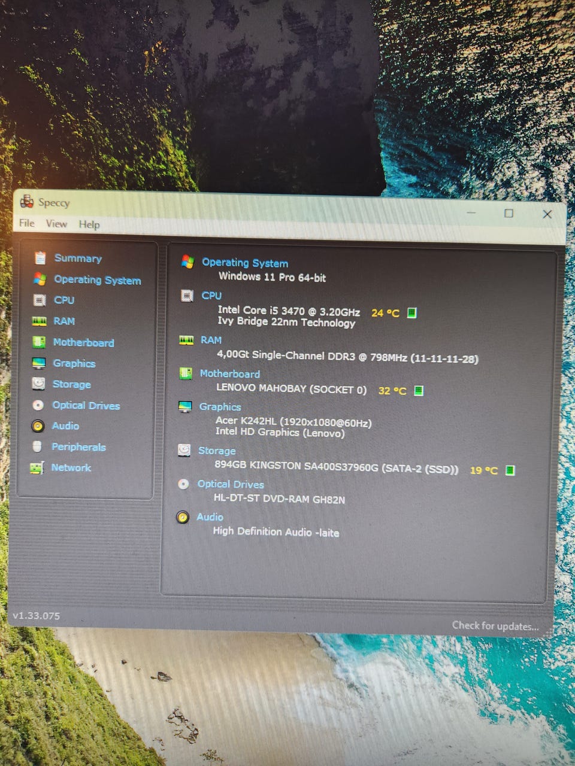This screenshot has height=766, width=575.
Task: Select Summary in the sidebar
Action: [78, 258]
